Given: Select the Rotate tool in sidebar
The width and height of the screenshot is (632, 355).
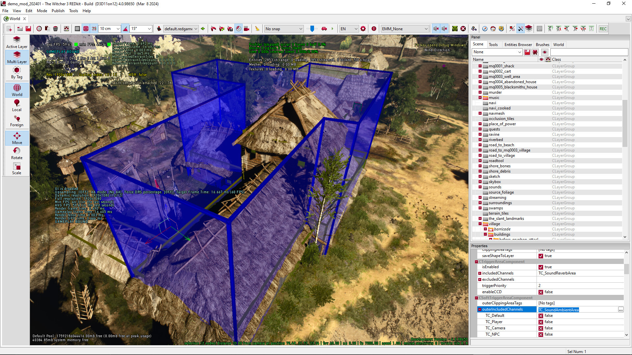Looking at the screenshot, I should click(16, 153).
